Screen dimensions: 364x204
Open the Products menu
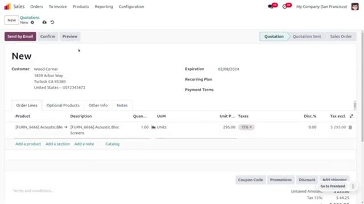click(81, 6)
